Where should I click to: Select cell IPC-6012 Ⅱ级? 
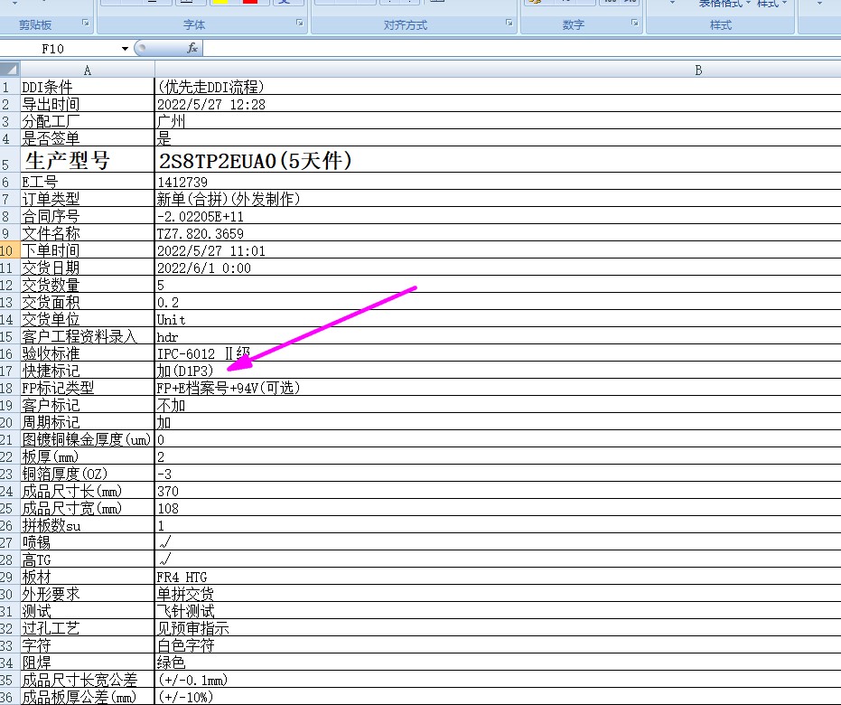498,353
